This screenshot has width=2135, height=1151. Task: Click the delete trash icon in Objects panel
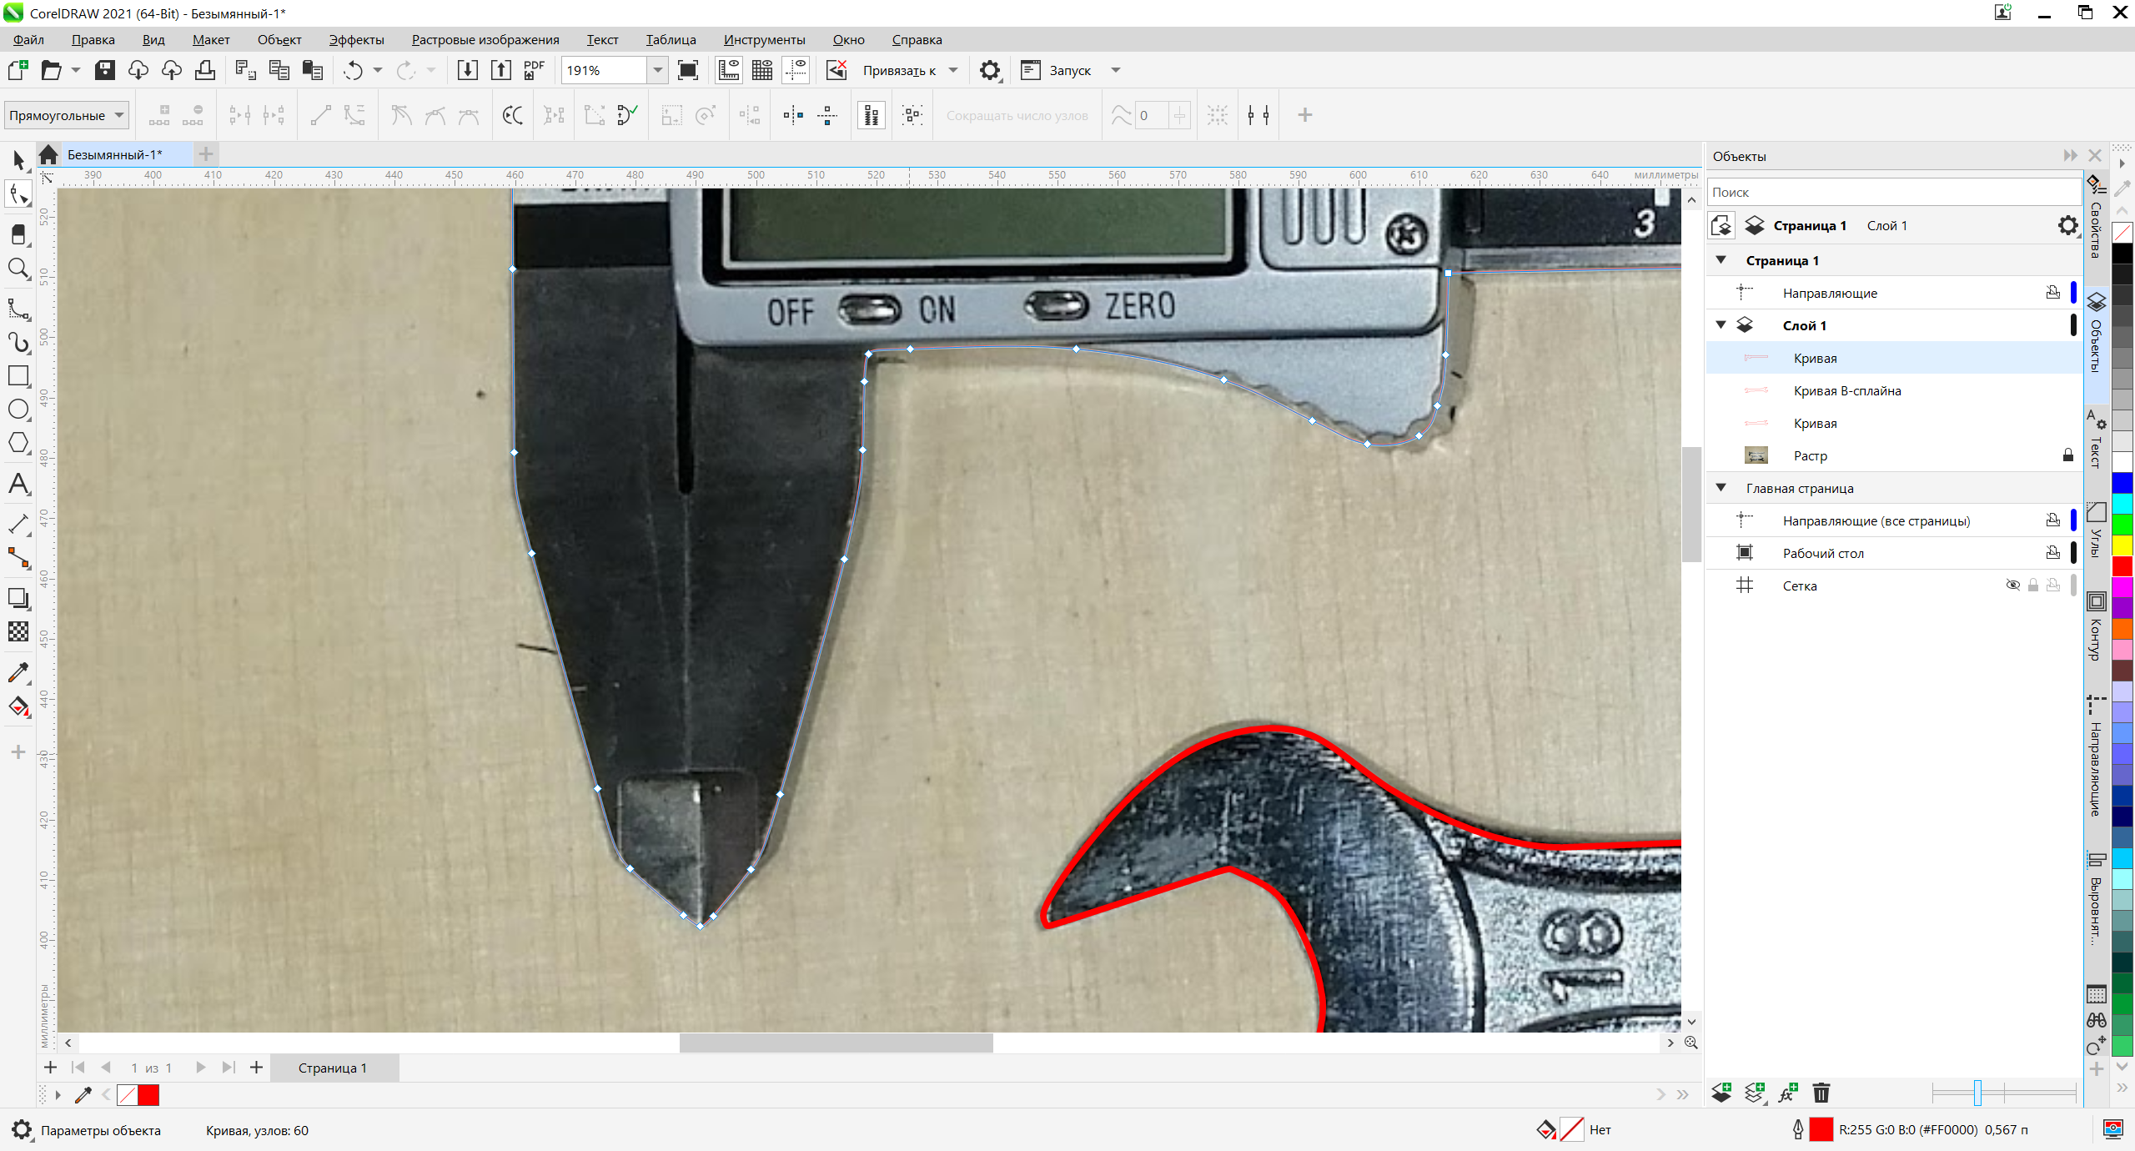tap(1821, 1093)
